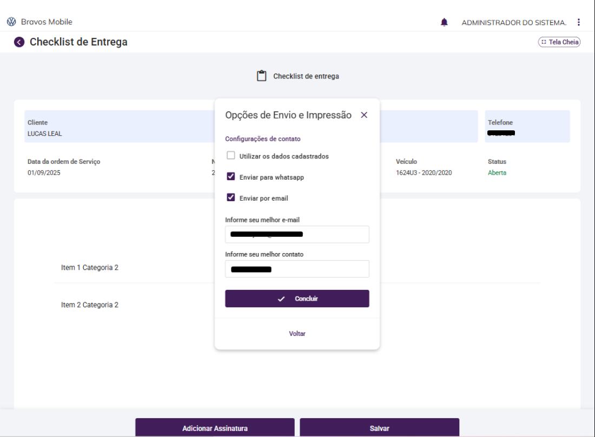Click the Volkswagen logo icon
The width and height of the screenshot is (595, 437).
click(x=11, y=22)
